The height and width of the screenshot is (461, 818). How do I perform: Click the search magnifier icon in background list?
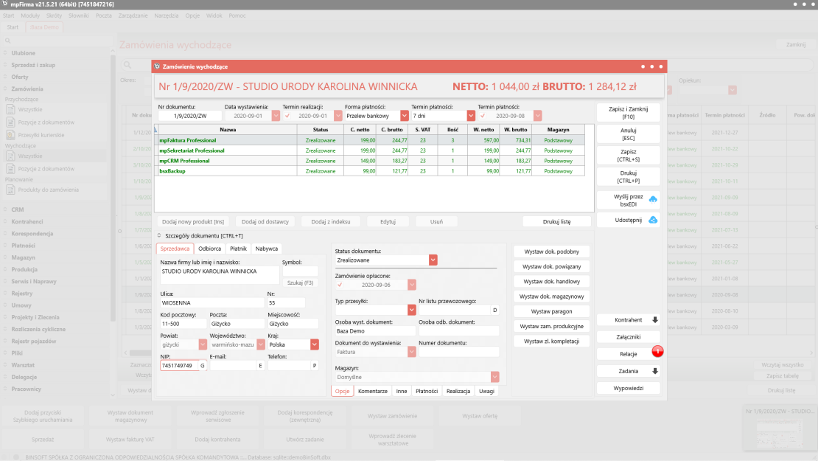(127, 65)
